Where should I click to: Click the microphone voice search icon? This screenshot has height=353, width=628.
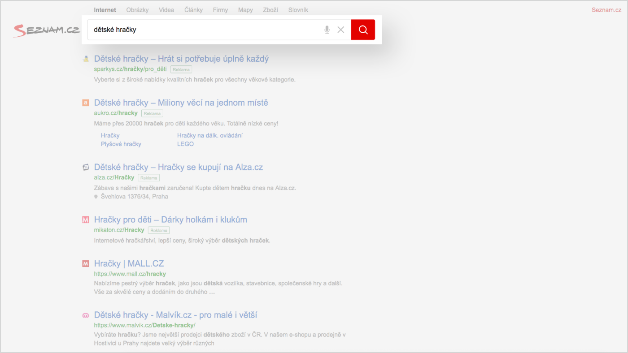pyautogui.click(x=327, y=30)
